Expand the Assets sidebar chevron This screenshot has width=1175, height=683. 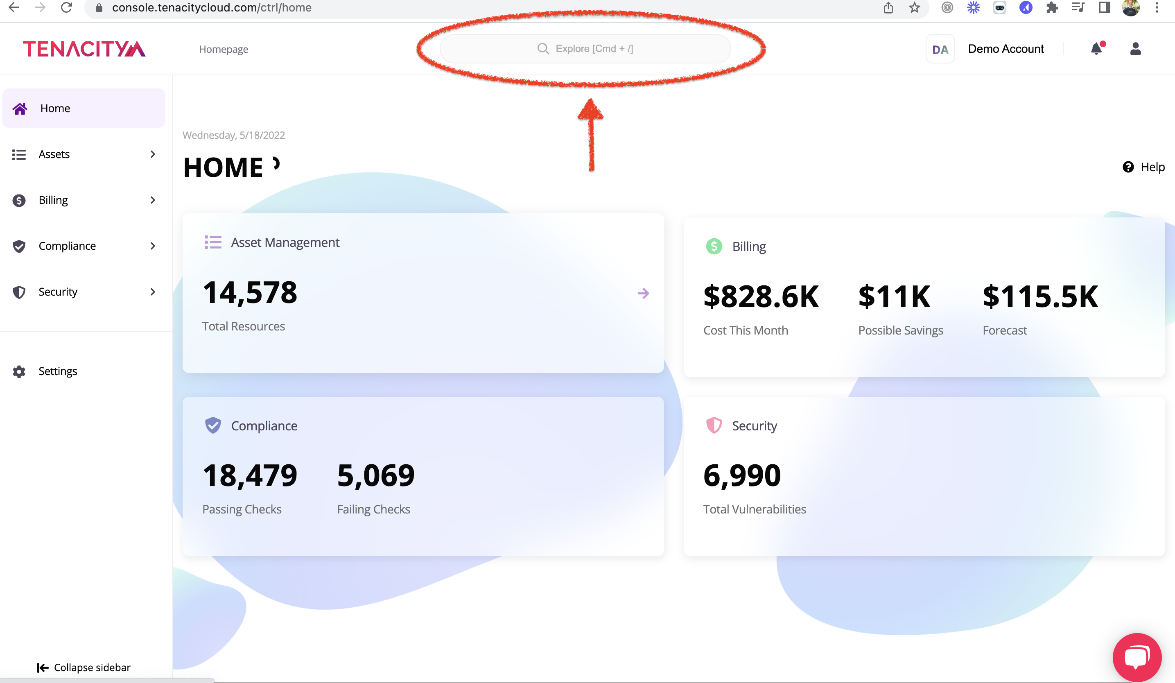click(x=152, y=154)
